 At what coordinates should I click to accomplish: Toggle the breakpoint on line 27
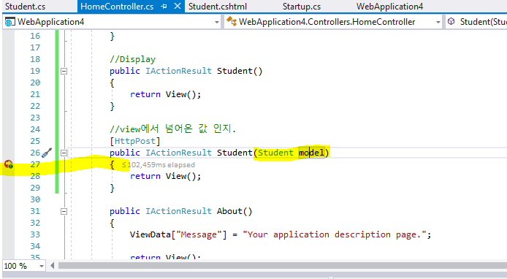coord(9,164)
